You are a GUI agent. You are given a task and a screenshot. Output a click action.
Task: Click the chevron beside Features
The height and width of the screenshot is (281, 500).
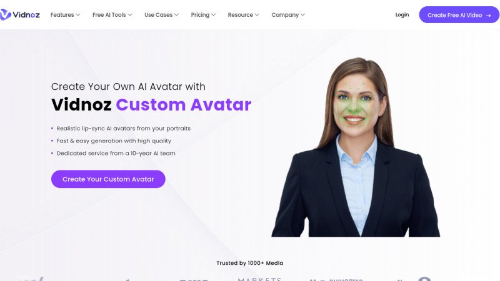tap(77, 14)
